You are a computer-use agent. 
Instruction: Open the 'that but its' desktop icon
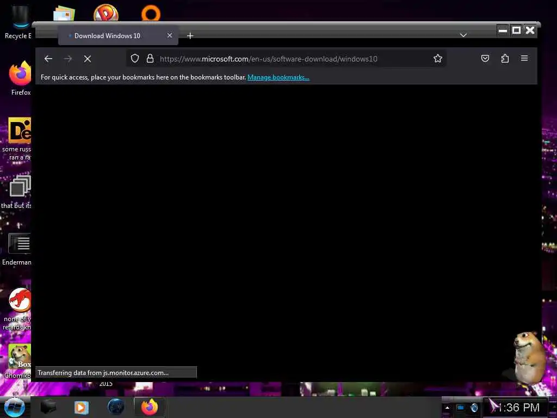(x=17, y=192)
